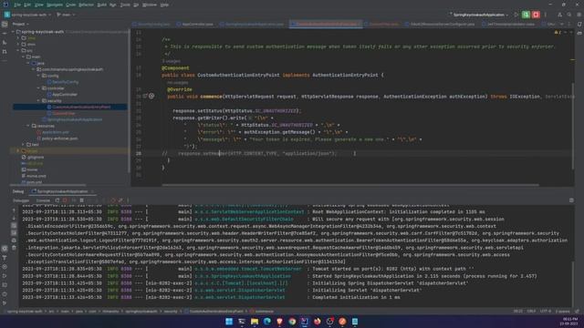Open AppController in project tree
584x328 pixels.
[62, 95]
